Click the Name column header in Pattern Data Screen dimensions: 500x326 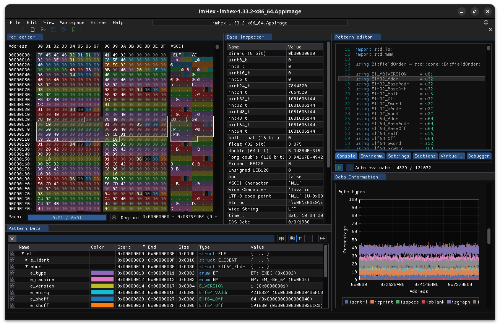pos(53,247)
